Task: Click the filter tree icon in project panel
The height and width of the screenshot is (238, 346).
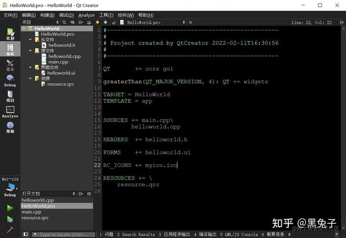Action: [x=64, y=22]
